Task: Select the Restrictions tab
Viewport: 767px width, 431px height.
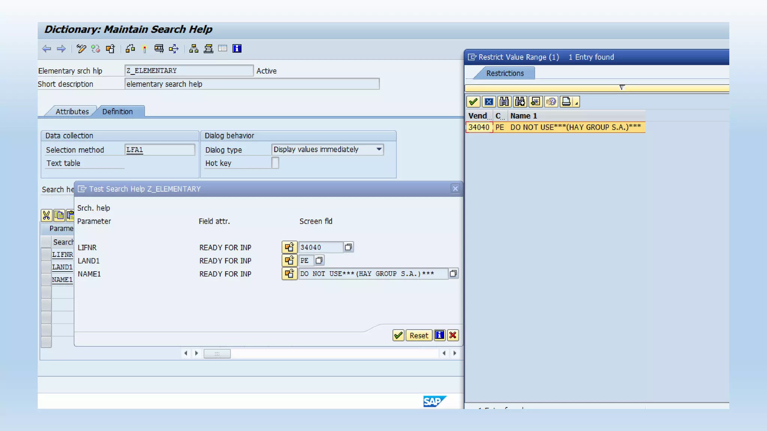Action: point(505,73)
